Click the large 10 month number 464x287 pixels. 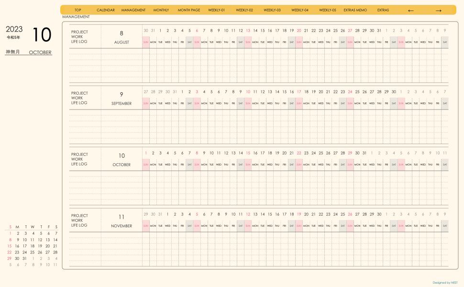click(x=42, y=34)
